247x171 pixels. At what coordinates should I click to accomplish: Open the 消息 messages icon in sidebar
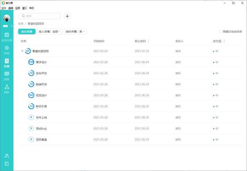tap(7, 76)
